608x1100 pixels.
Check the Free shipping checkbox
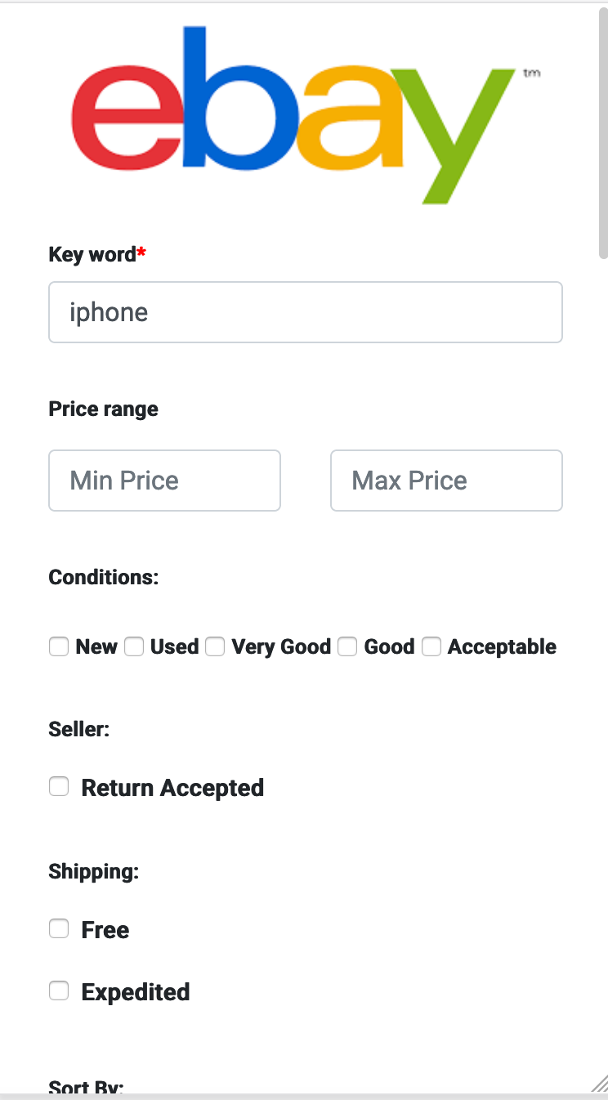coord(59,929)
